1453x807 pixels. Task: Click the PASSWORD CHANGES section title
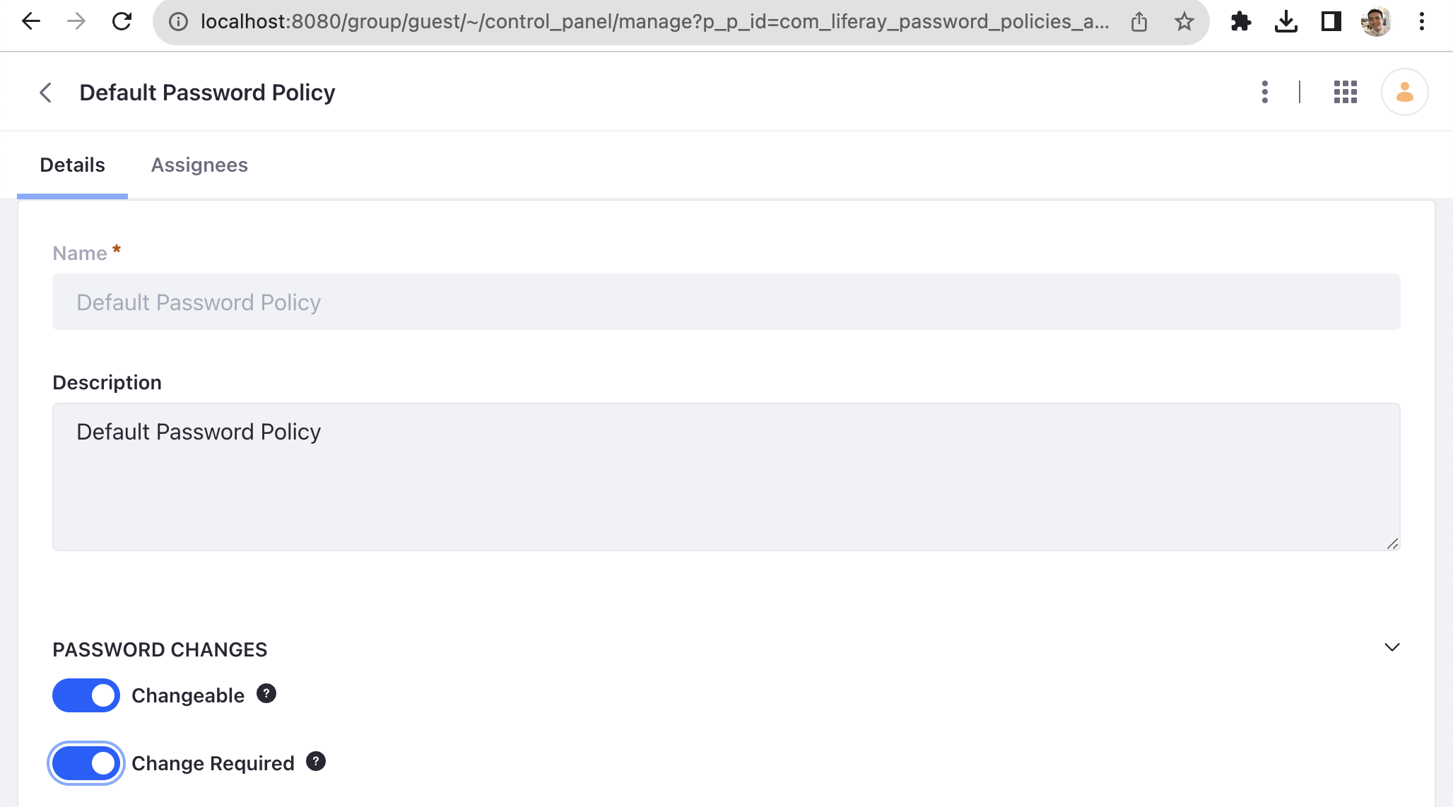[160, 649]
